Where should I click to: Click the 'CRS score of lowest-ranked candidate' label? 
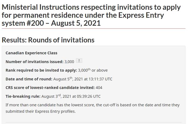(x=50, y=88)
